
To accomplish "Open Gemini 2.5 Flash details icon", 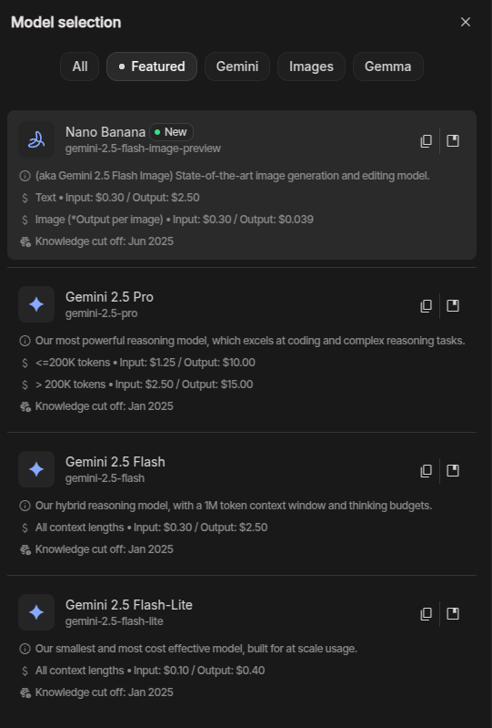I will point(453,471).
